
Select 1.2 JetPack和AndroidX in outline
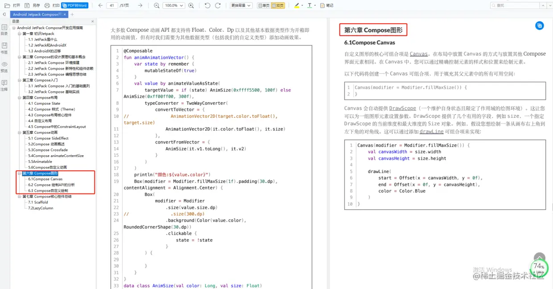click(x=47, y=45)
